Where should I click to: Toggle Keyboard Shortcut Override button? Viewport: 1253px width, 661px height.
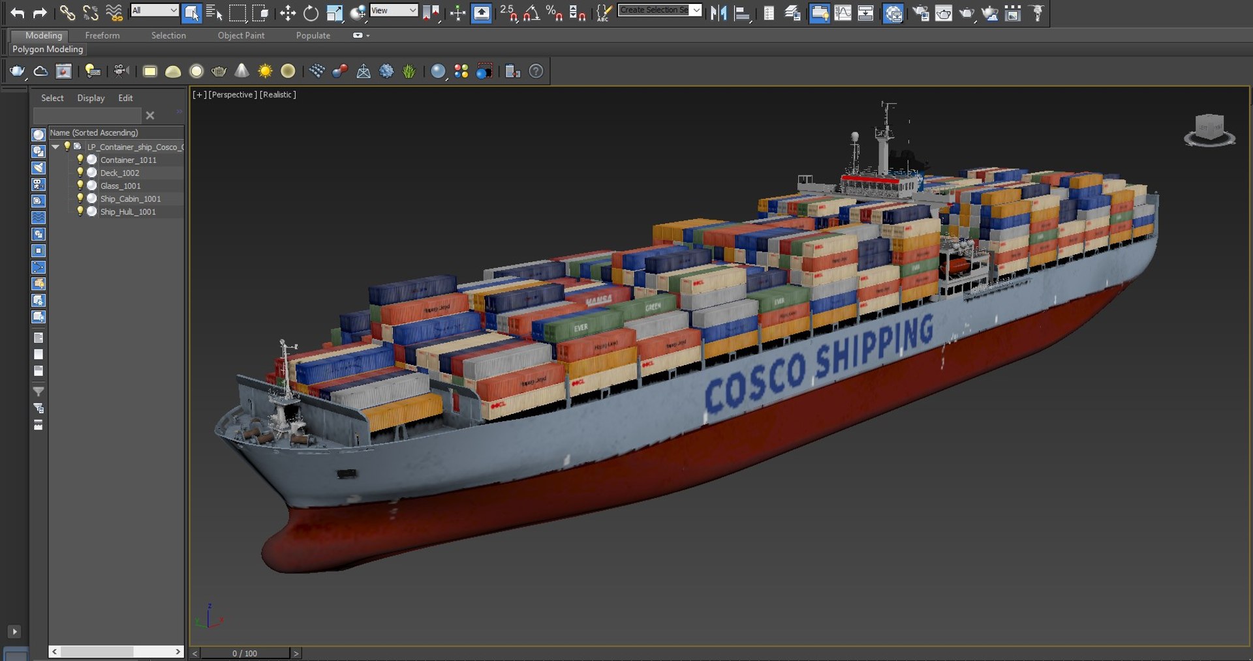(482, 12)
